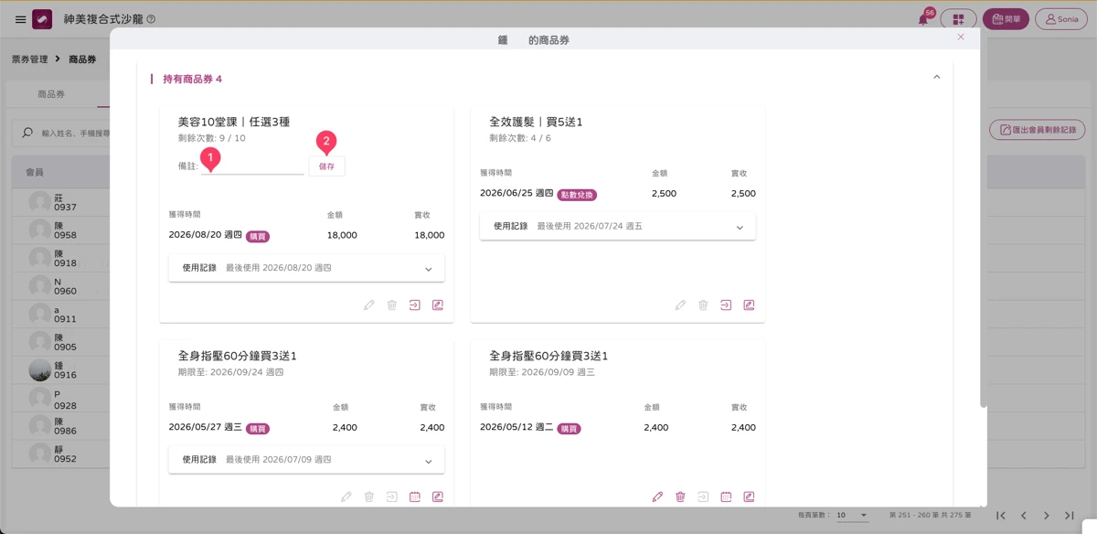Click trash icon on card expiring 2026/09/24
Screen dimensions: 1097x534
point(369,497)
